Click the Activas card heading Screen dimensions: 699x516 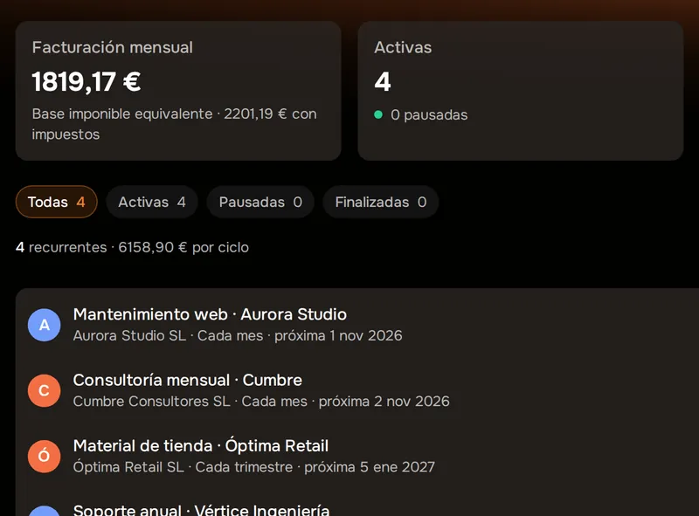click(x=403, y=47)
